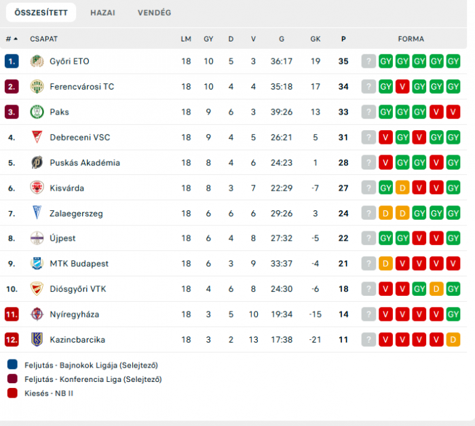Switch to the Hazai tab
The height and width of the screenshot is (426, 475).
pos(102,13)
